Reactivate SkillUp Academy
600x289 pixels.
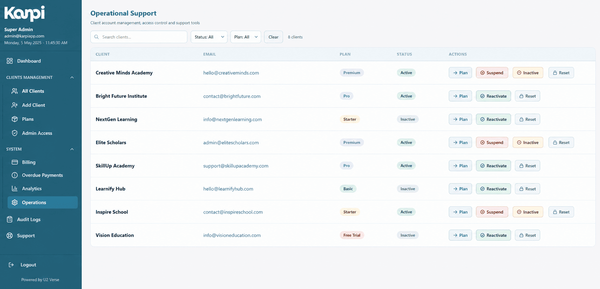coord(493,166)
